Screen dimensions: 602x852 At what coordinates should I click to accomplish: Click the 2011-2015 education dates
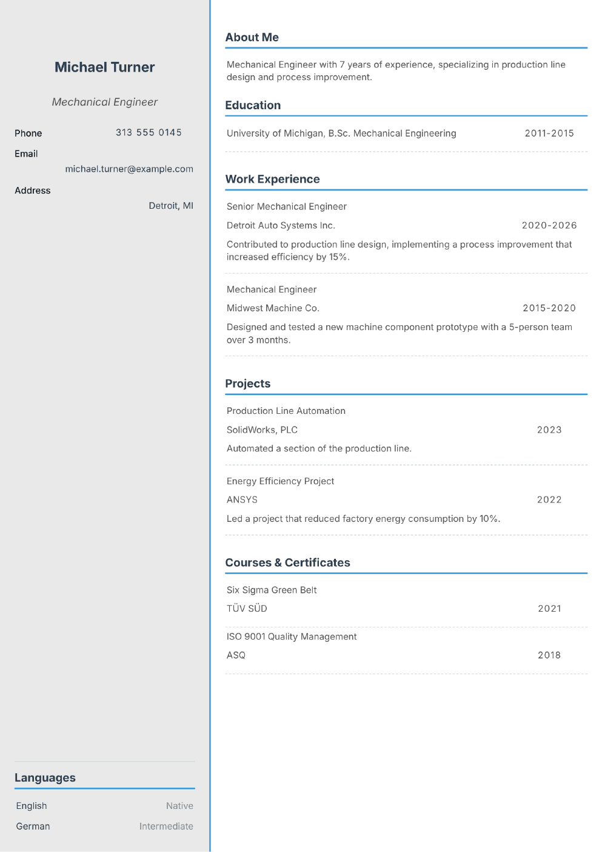coord(549,134)
